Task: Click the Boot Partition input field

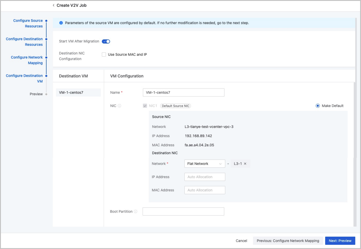Action: pos(183,212)
